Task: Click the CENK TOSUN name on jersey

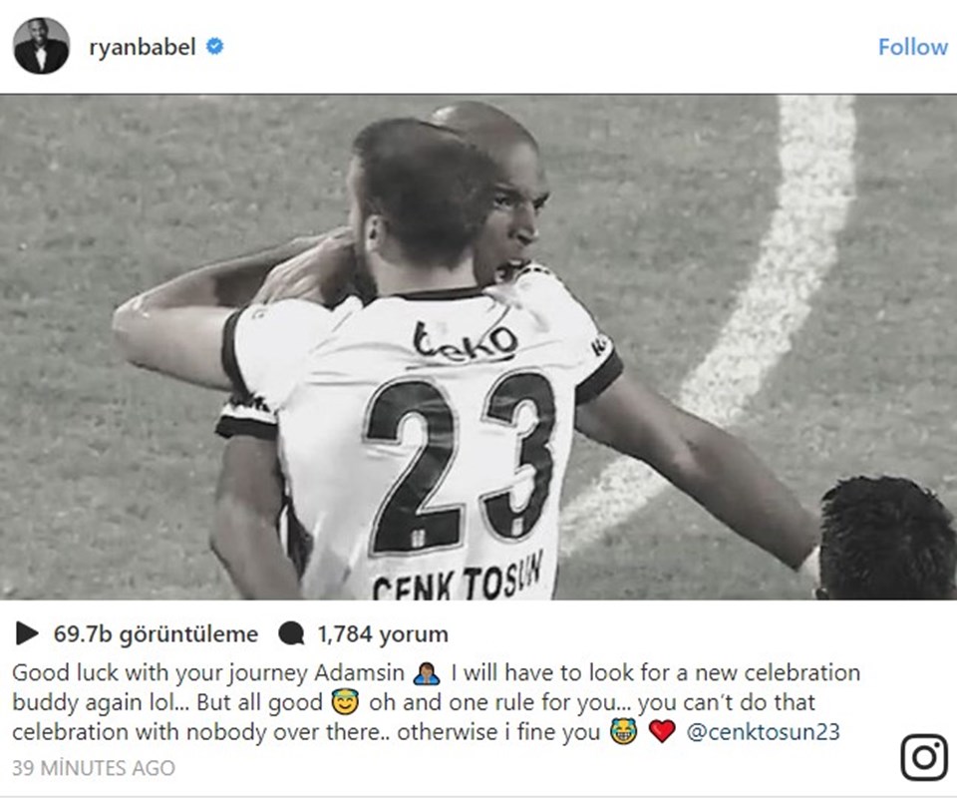Action: 457,579
